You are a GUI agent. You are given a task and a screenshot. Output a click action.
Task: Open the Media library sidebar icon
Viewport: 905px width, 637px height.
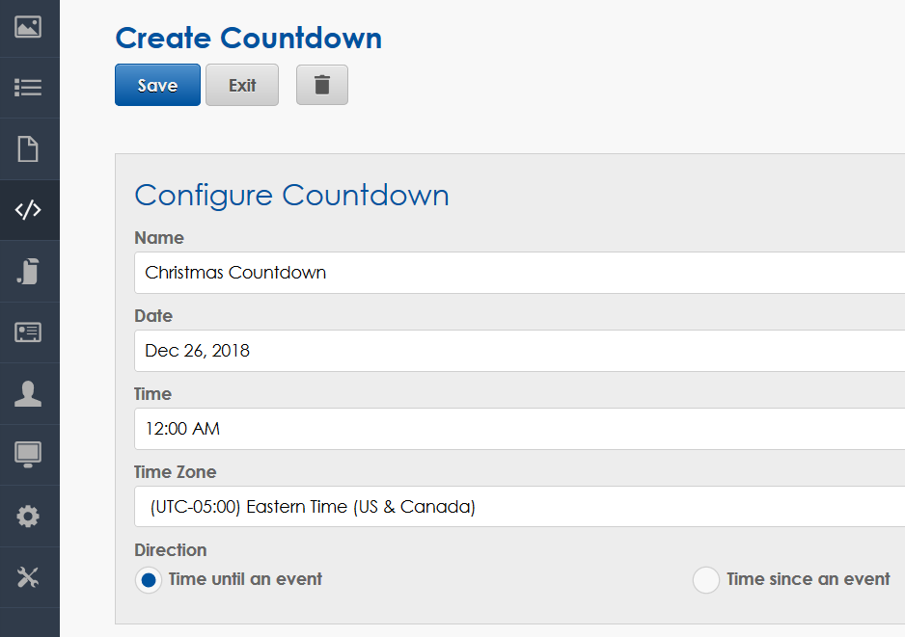tap(29, 28)
